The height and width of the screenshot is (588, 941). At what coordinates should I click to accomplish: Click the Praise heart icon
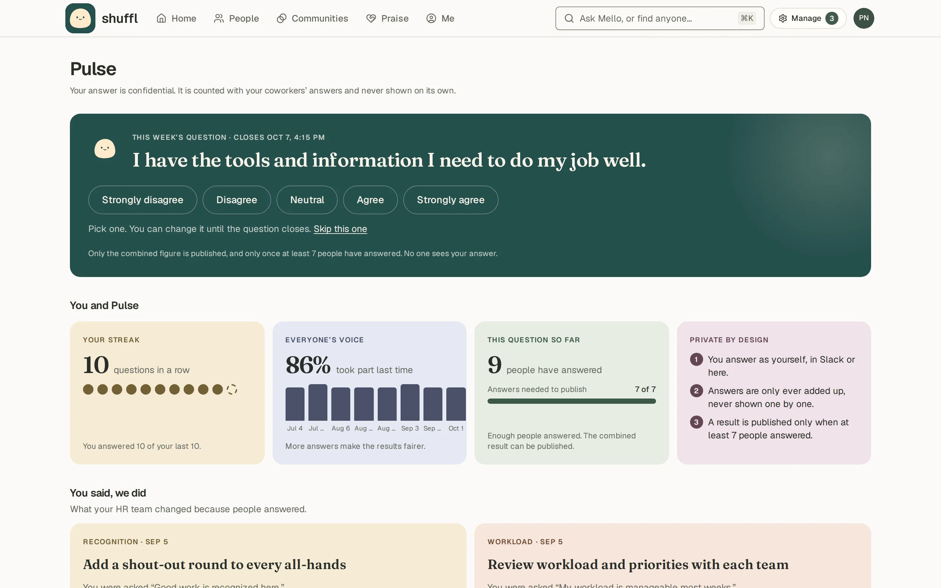point(371,18)
